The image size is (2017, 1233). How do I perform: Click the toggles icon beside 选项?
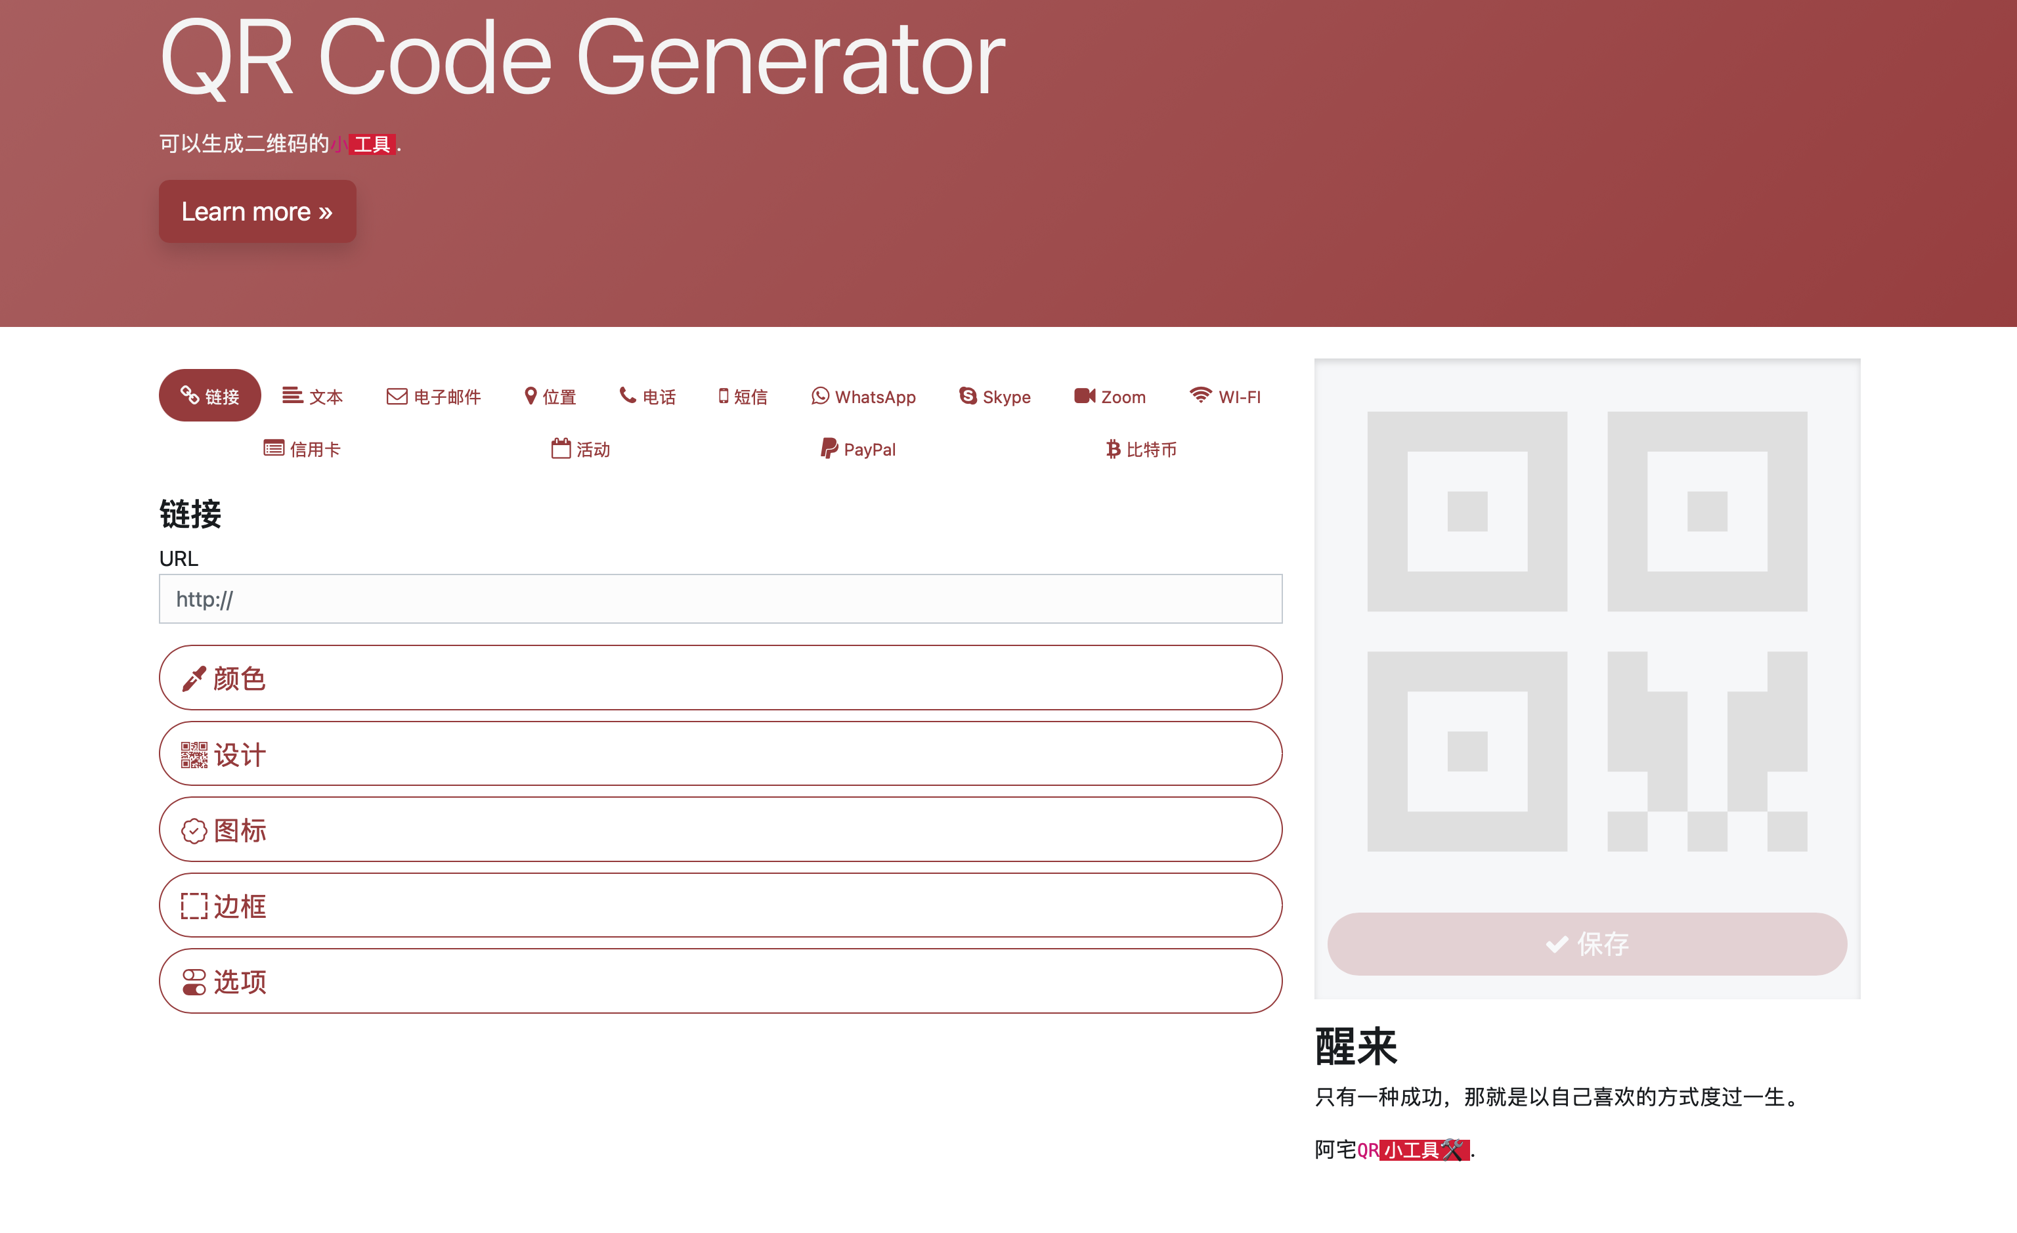click(194, 982)
